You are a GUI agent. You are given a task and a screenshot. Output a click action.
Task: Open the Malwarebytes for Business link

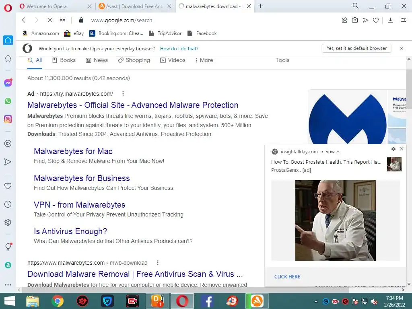(x=82, y=178)
